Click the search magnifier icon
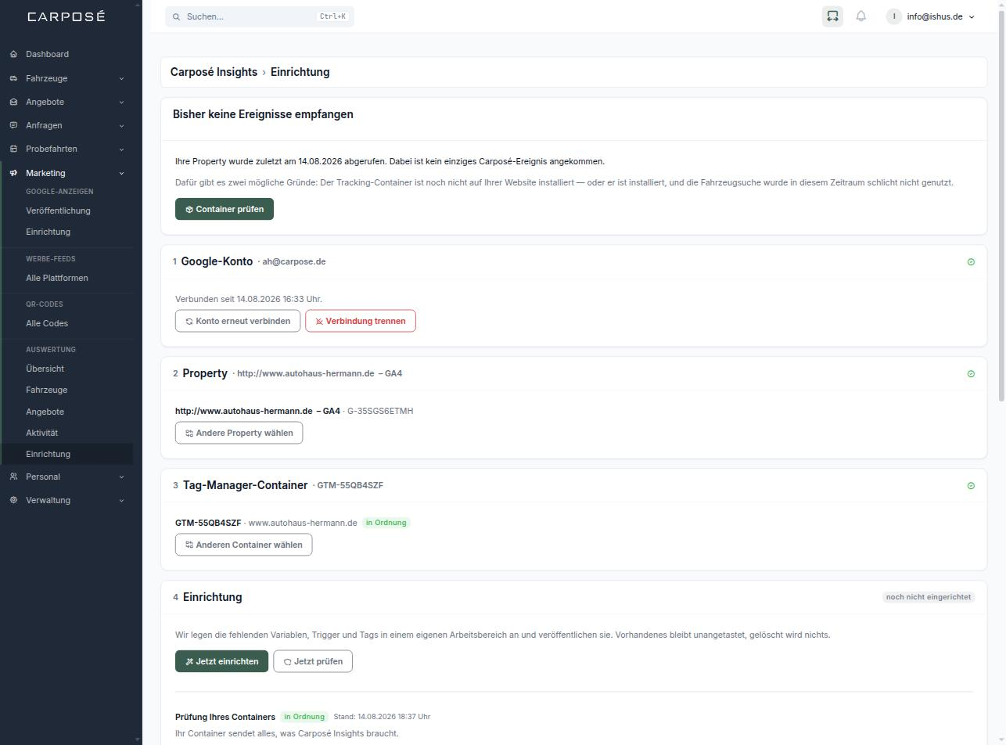Image resolution: width=1006 pixels, height=745 pixels. tap(177, 16)
